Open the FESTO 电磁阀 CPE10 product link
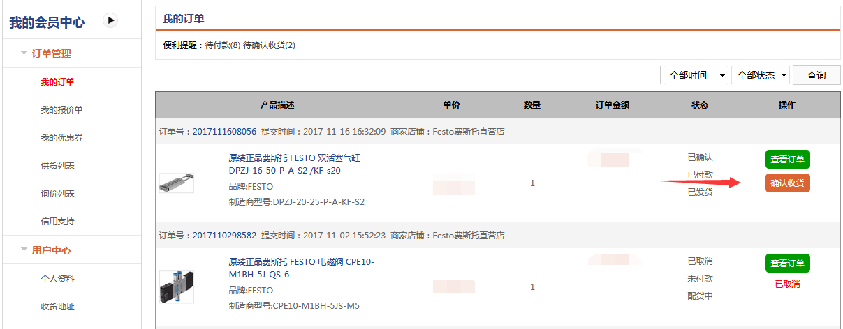The width and height of the screenshot is (843, 329). click(301, 268)
